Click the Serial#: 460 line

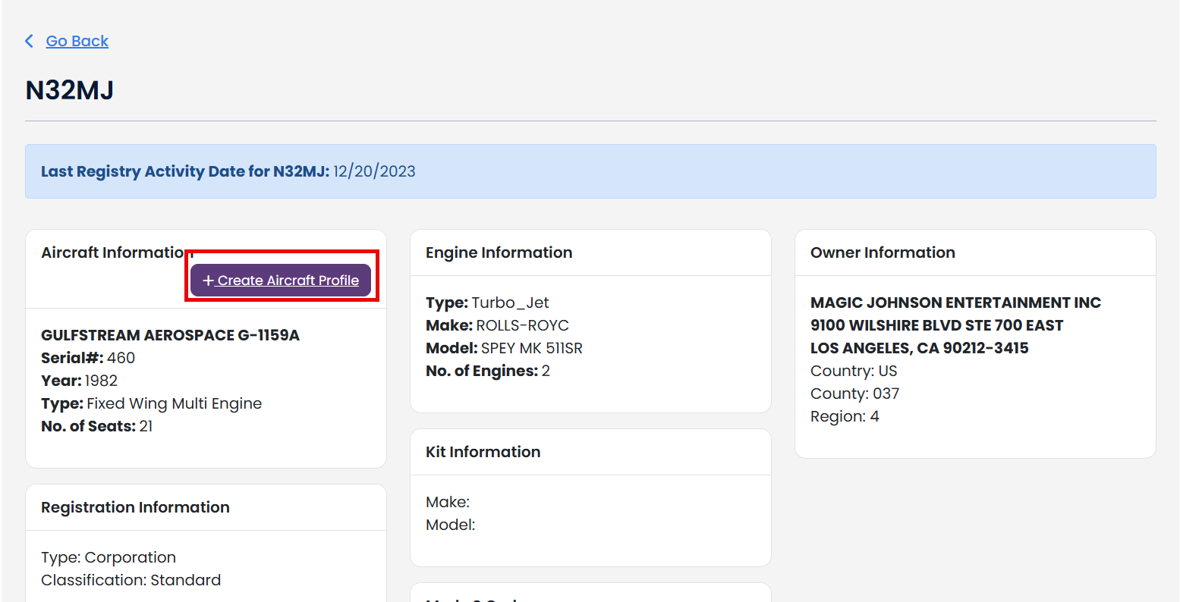coord(88,358)
